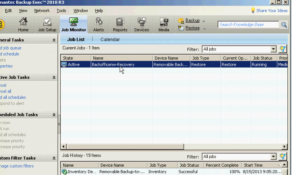Image resolution: width=298 pixels, height=175 pixels.
Task: Sort current jobs by Name column header
Action: pos(122,58)
